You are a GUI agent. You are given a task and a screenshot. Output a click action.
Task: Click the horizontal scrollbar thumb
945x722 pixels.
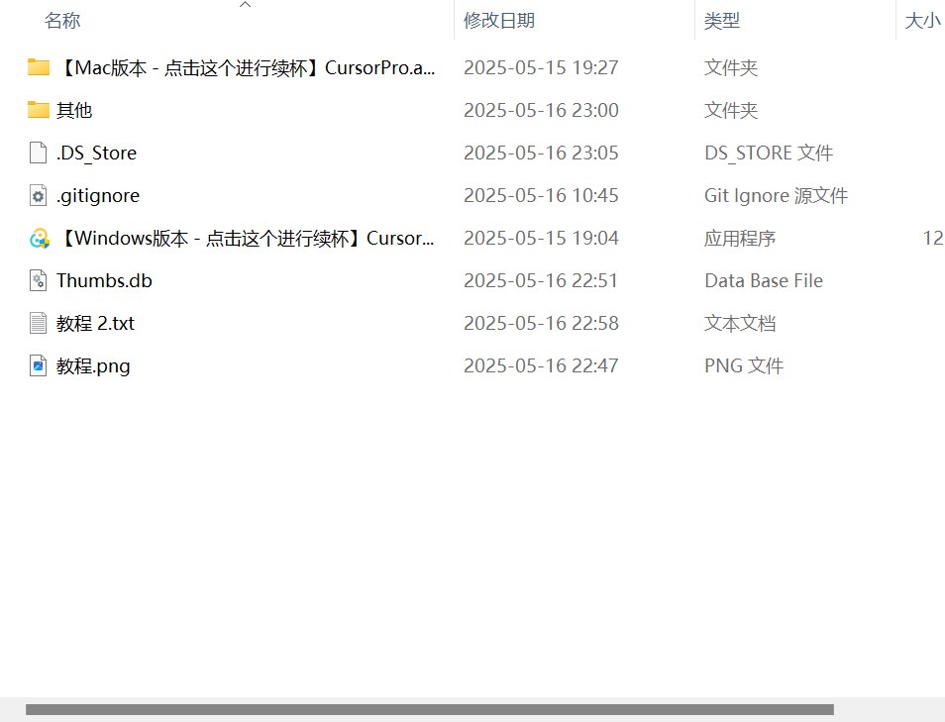tap(430, 709)
